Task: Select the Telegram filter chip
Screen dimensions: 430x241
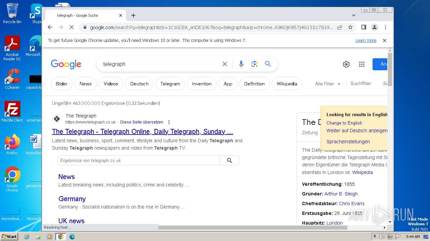Action: tap(170, 84)
